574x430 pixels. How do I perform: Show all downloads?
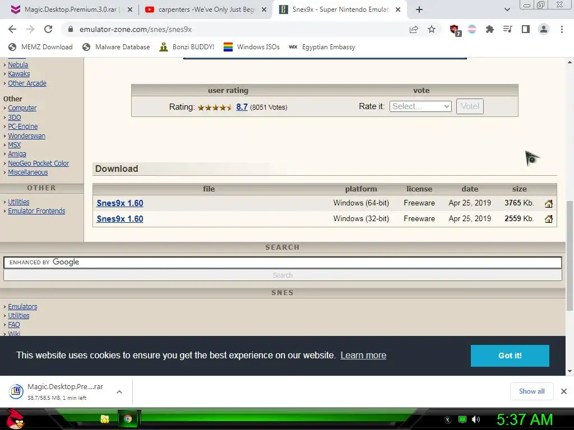coord(531,391)
